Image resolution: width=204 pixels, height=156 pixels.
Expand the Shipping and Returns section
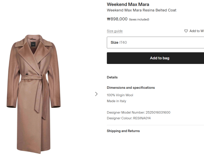coord(123,131)
